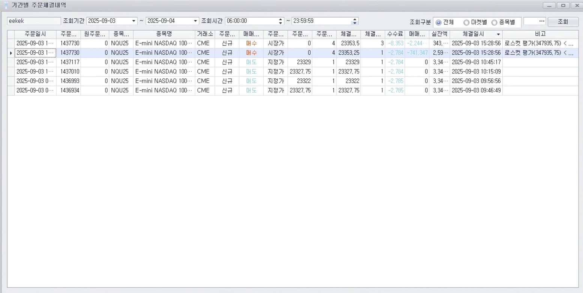Click the app icon in the title bar
The height and width of the screenshot is (293, 583).
tap(6, 5)
